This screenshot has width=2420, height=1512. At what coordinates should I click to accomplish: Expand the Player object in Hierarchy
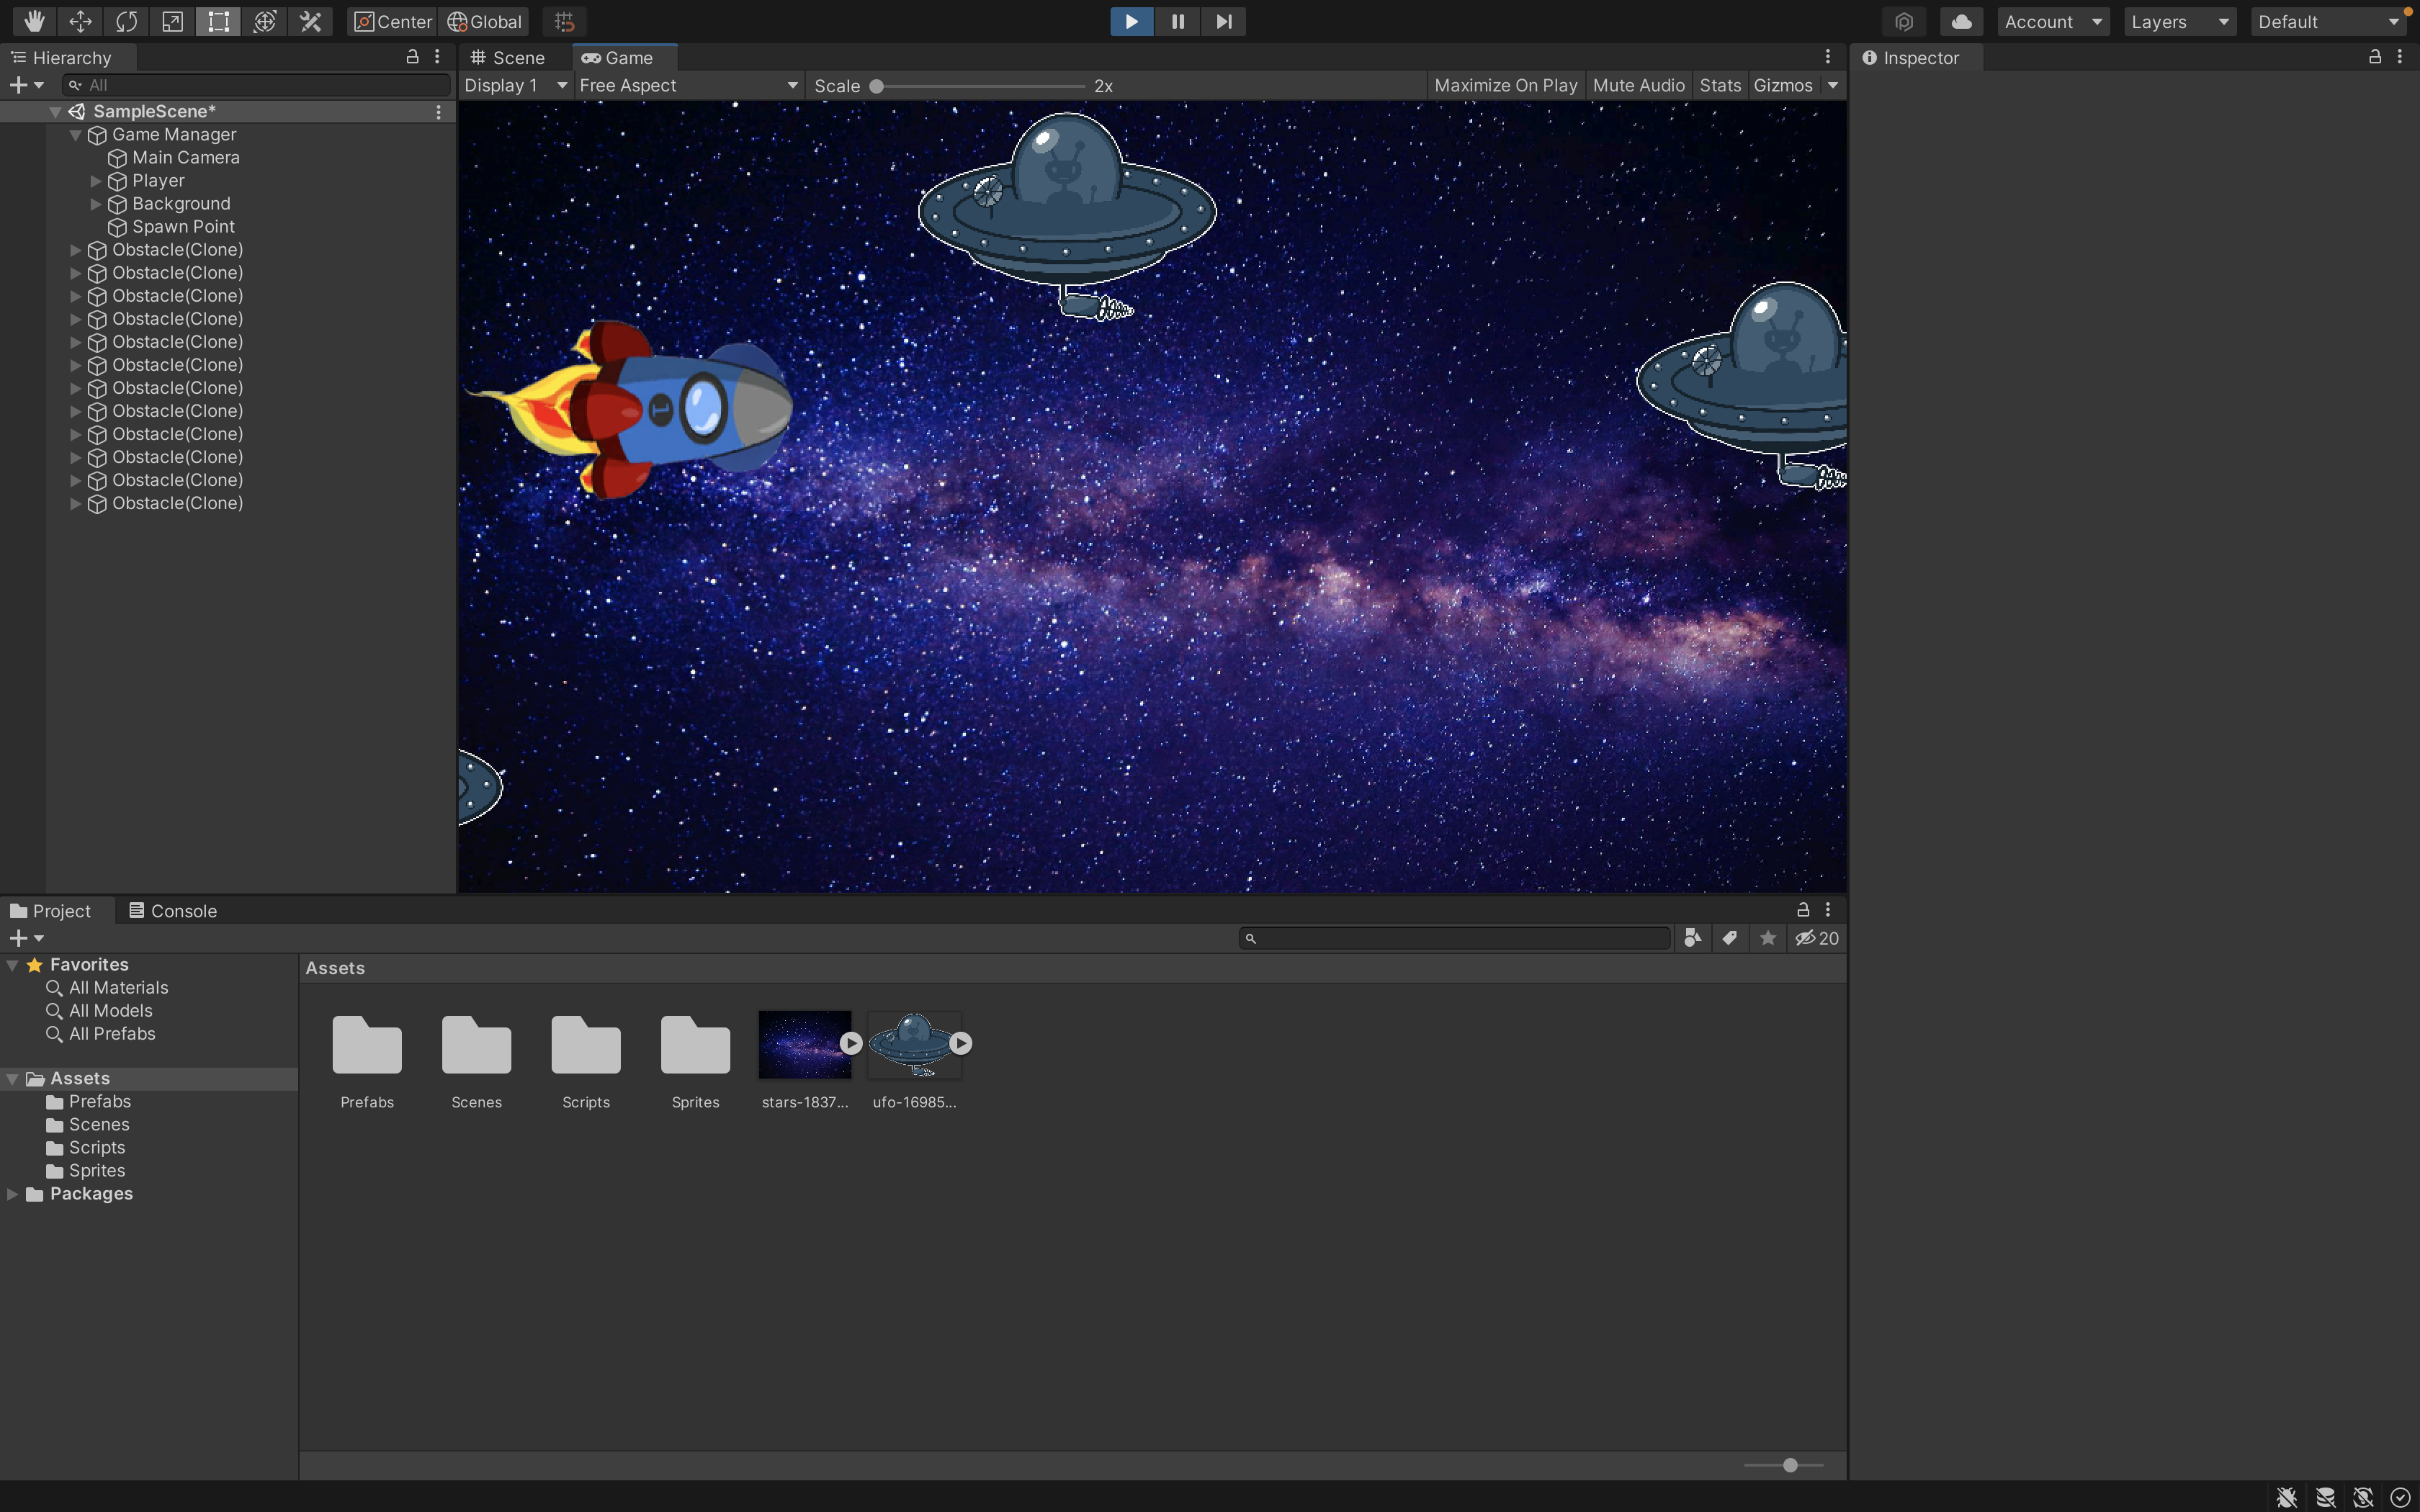[x=96, y=181]
